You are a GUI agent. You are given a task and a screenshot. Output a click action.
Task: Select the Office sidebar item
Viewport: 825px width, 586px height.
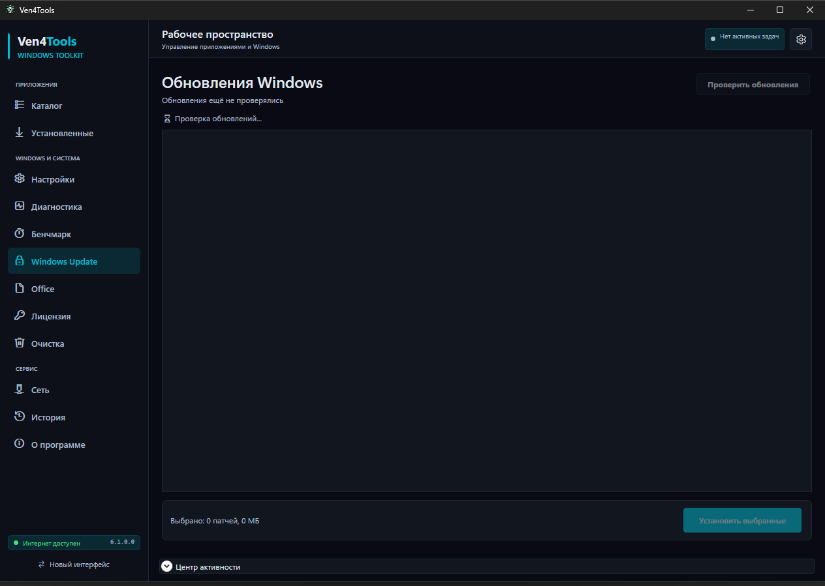pos(74,289)
